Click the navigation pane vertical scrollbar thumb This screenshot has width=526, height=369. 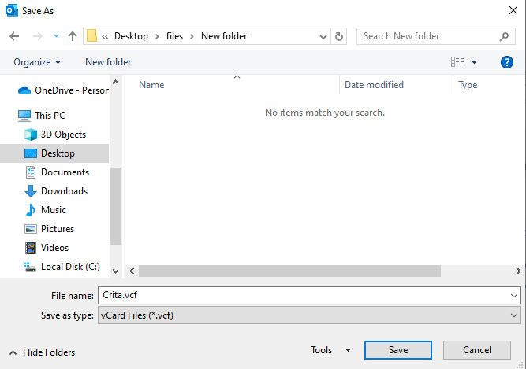(x=115, y=206)
